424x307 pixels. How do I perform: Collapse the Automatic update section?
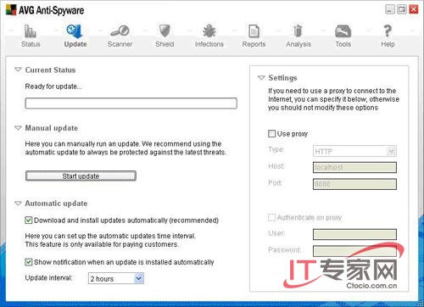18,203
